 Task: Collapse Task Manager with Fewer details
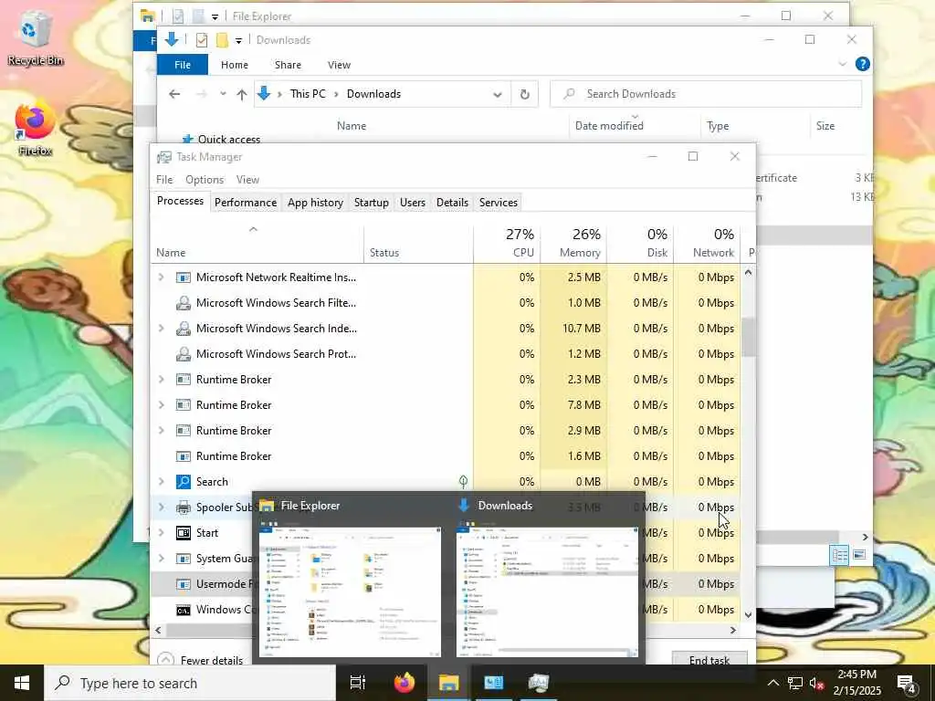(x=200, y=660)
